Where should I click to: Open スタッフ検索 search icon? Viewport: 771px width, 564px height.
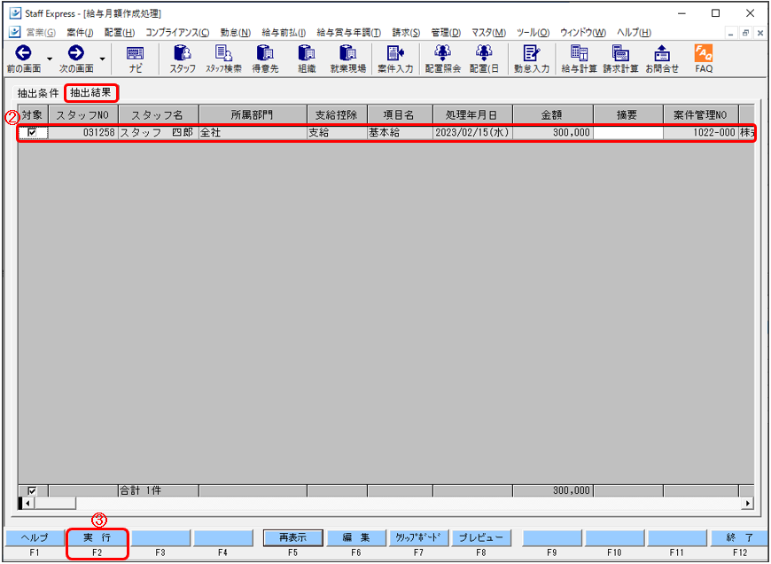tap(223, 59)
